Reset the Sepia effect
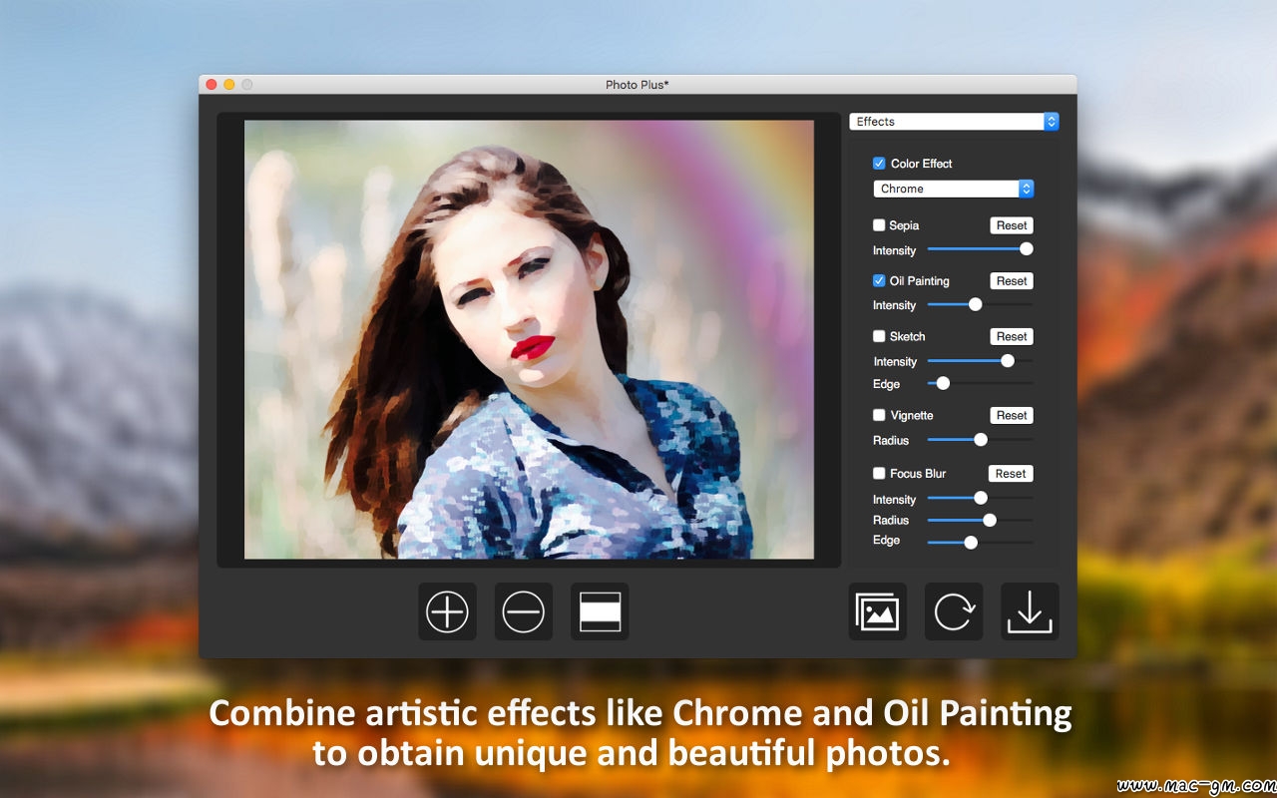Screen dimensions: 1277x798 click(x=1012, y=225)
